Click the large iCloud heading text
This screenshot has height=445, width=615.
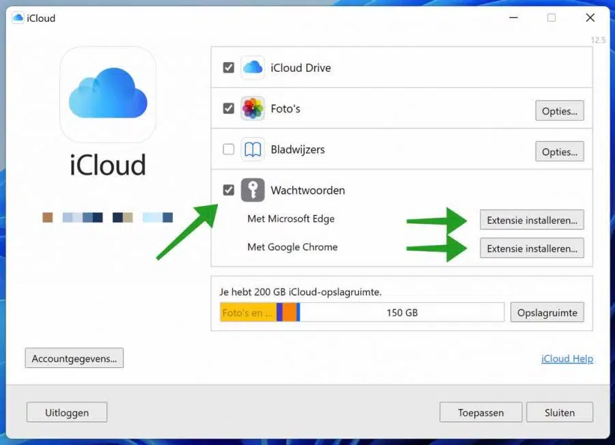coord(108,164)
